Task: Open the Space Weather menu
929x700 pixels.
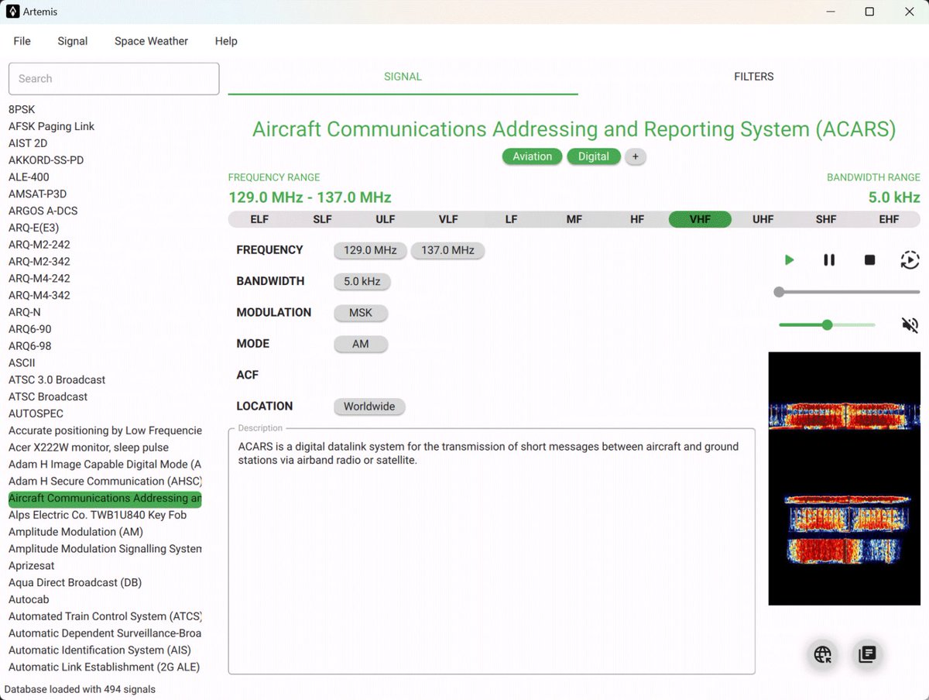Action: pos(151,41)
